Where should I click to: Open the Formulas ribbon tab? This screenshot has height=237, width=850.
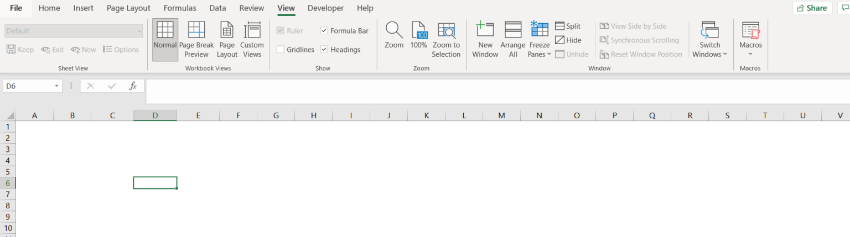pos(180,8)
